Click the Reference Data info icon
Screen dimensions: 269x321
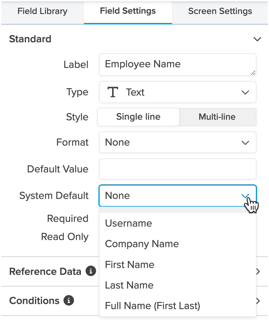tap(91, 271)
